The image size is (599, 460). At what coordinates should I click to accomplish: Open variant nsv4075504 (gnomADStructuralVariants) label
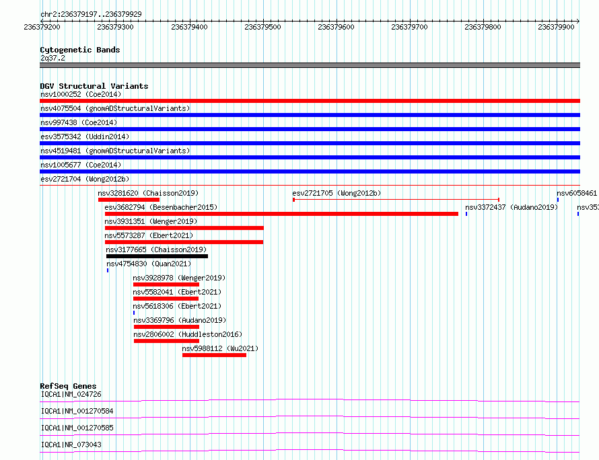point(115,108)
